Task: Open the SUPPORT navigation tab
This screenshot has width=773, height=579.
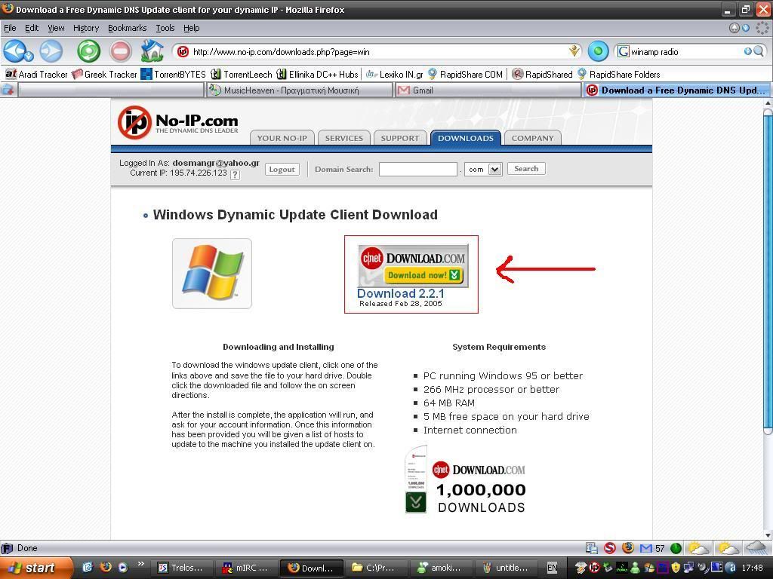Action: [x=399, y=138]
